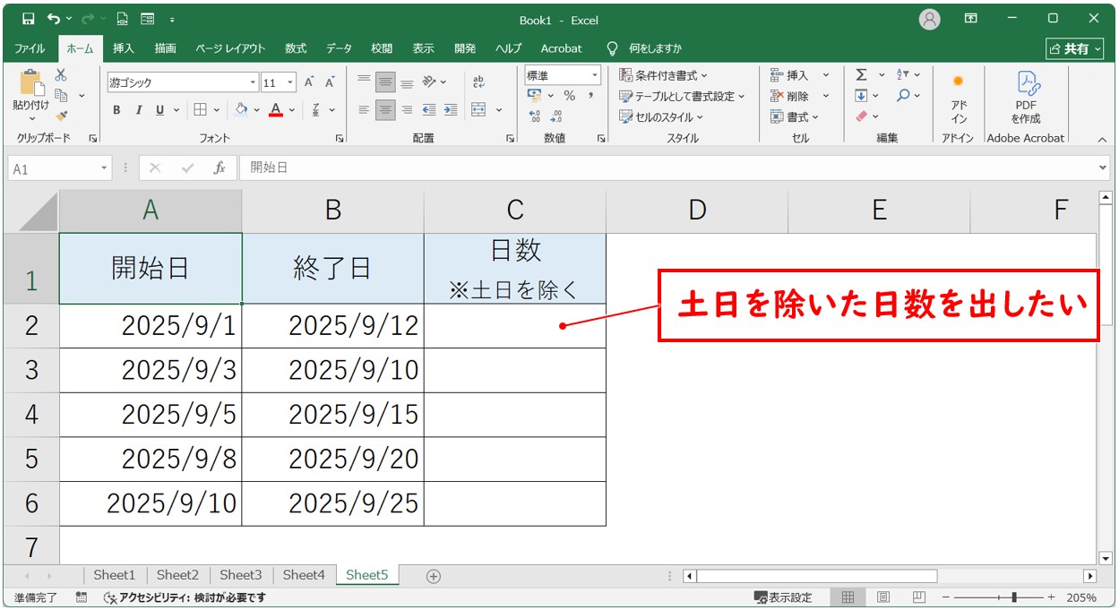Apply Percent Style format

570,96
